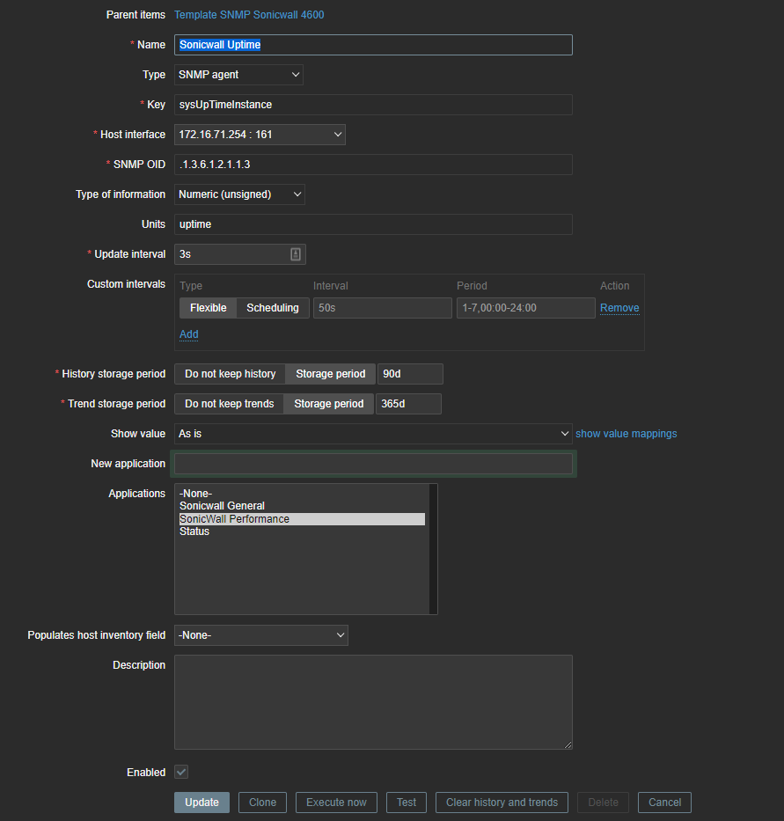
Task: Click Clear history and trends button
Action: [502, 803]
